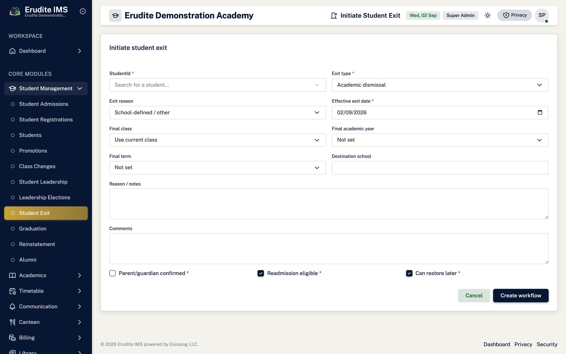Image resolution: width=566 pixels, height=354 pixels.
Task: Click the Academics book icon
Action: pyautogui.click(x=12, y=275)
